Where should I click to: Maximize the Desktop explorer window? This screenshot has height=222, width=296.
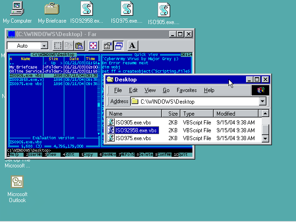[257, 80]
